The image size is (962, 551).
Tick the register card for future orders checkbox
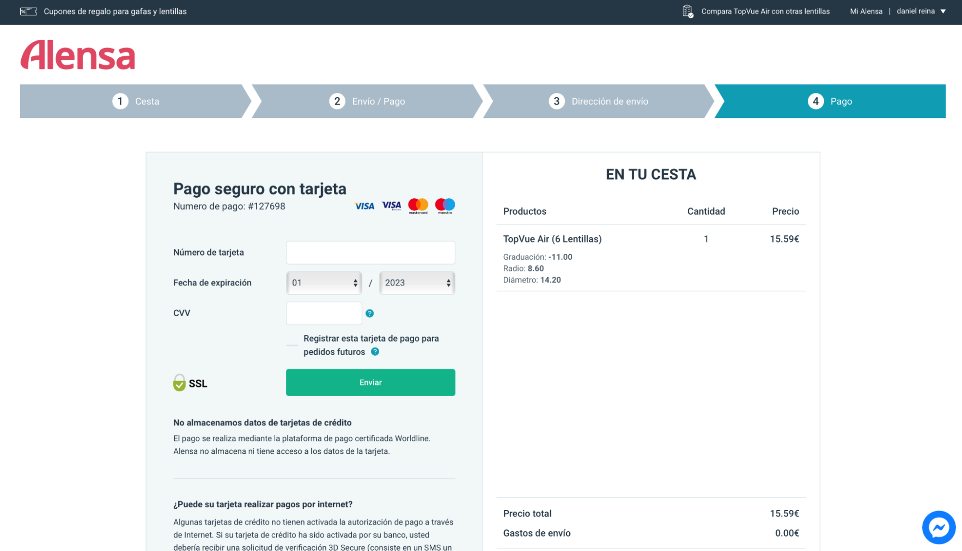click(x=292, y=345)
